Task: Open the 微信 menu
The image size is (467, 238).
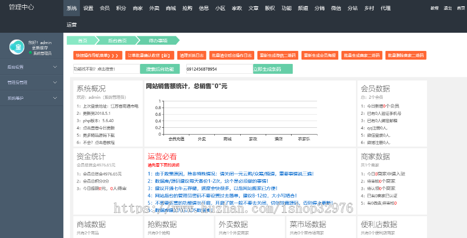Action: pyautogui.click(x=336, y=8)
